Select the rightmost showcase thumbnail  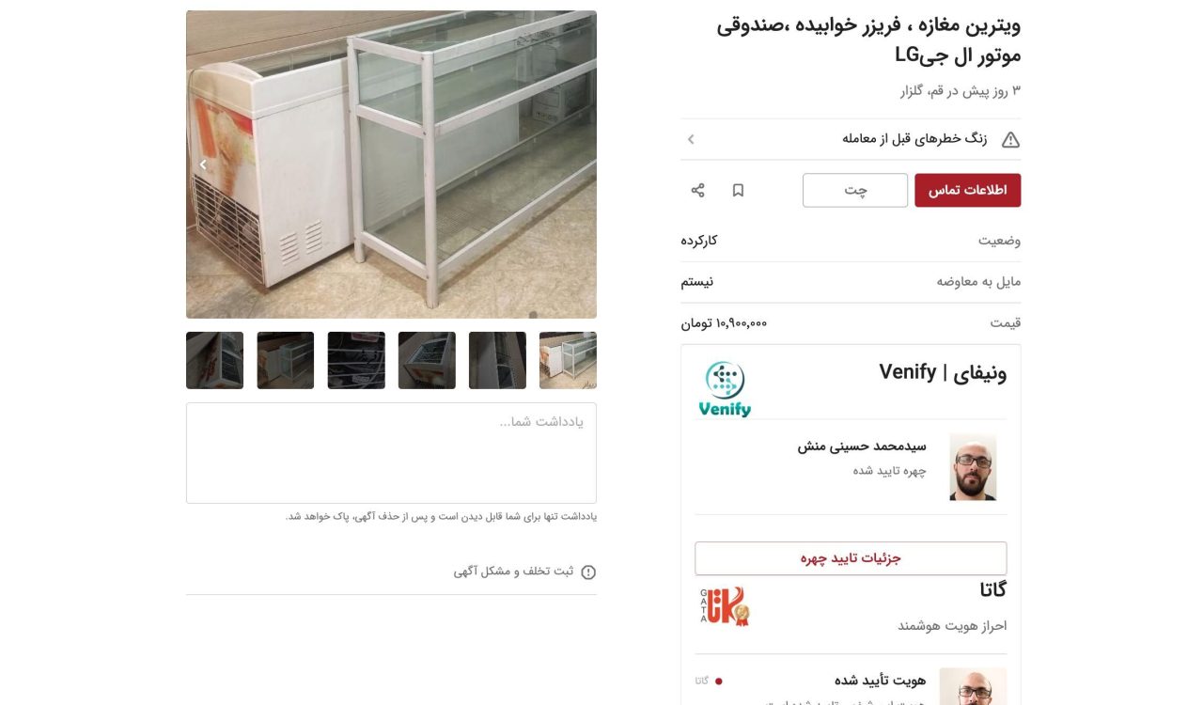(568, 360)
